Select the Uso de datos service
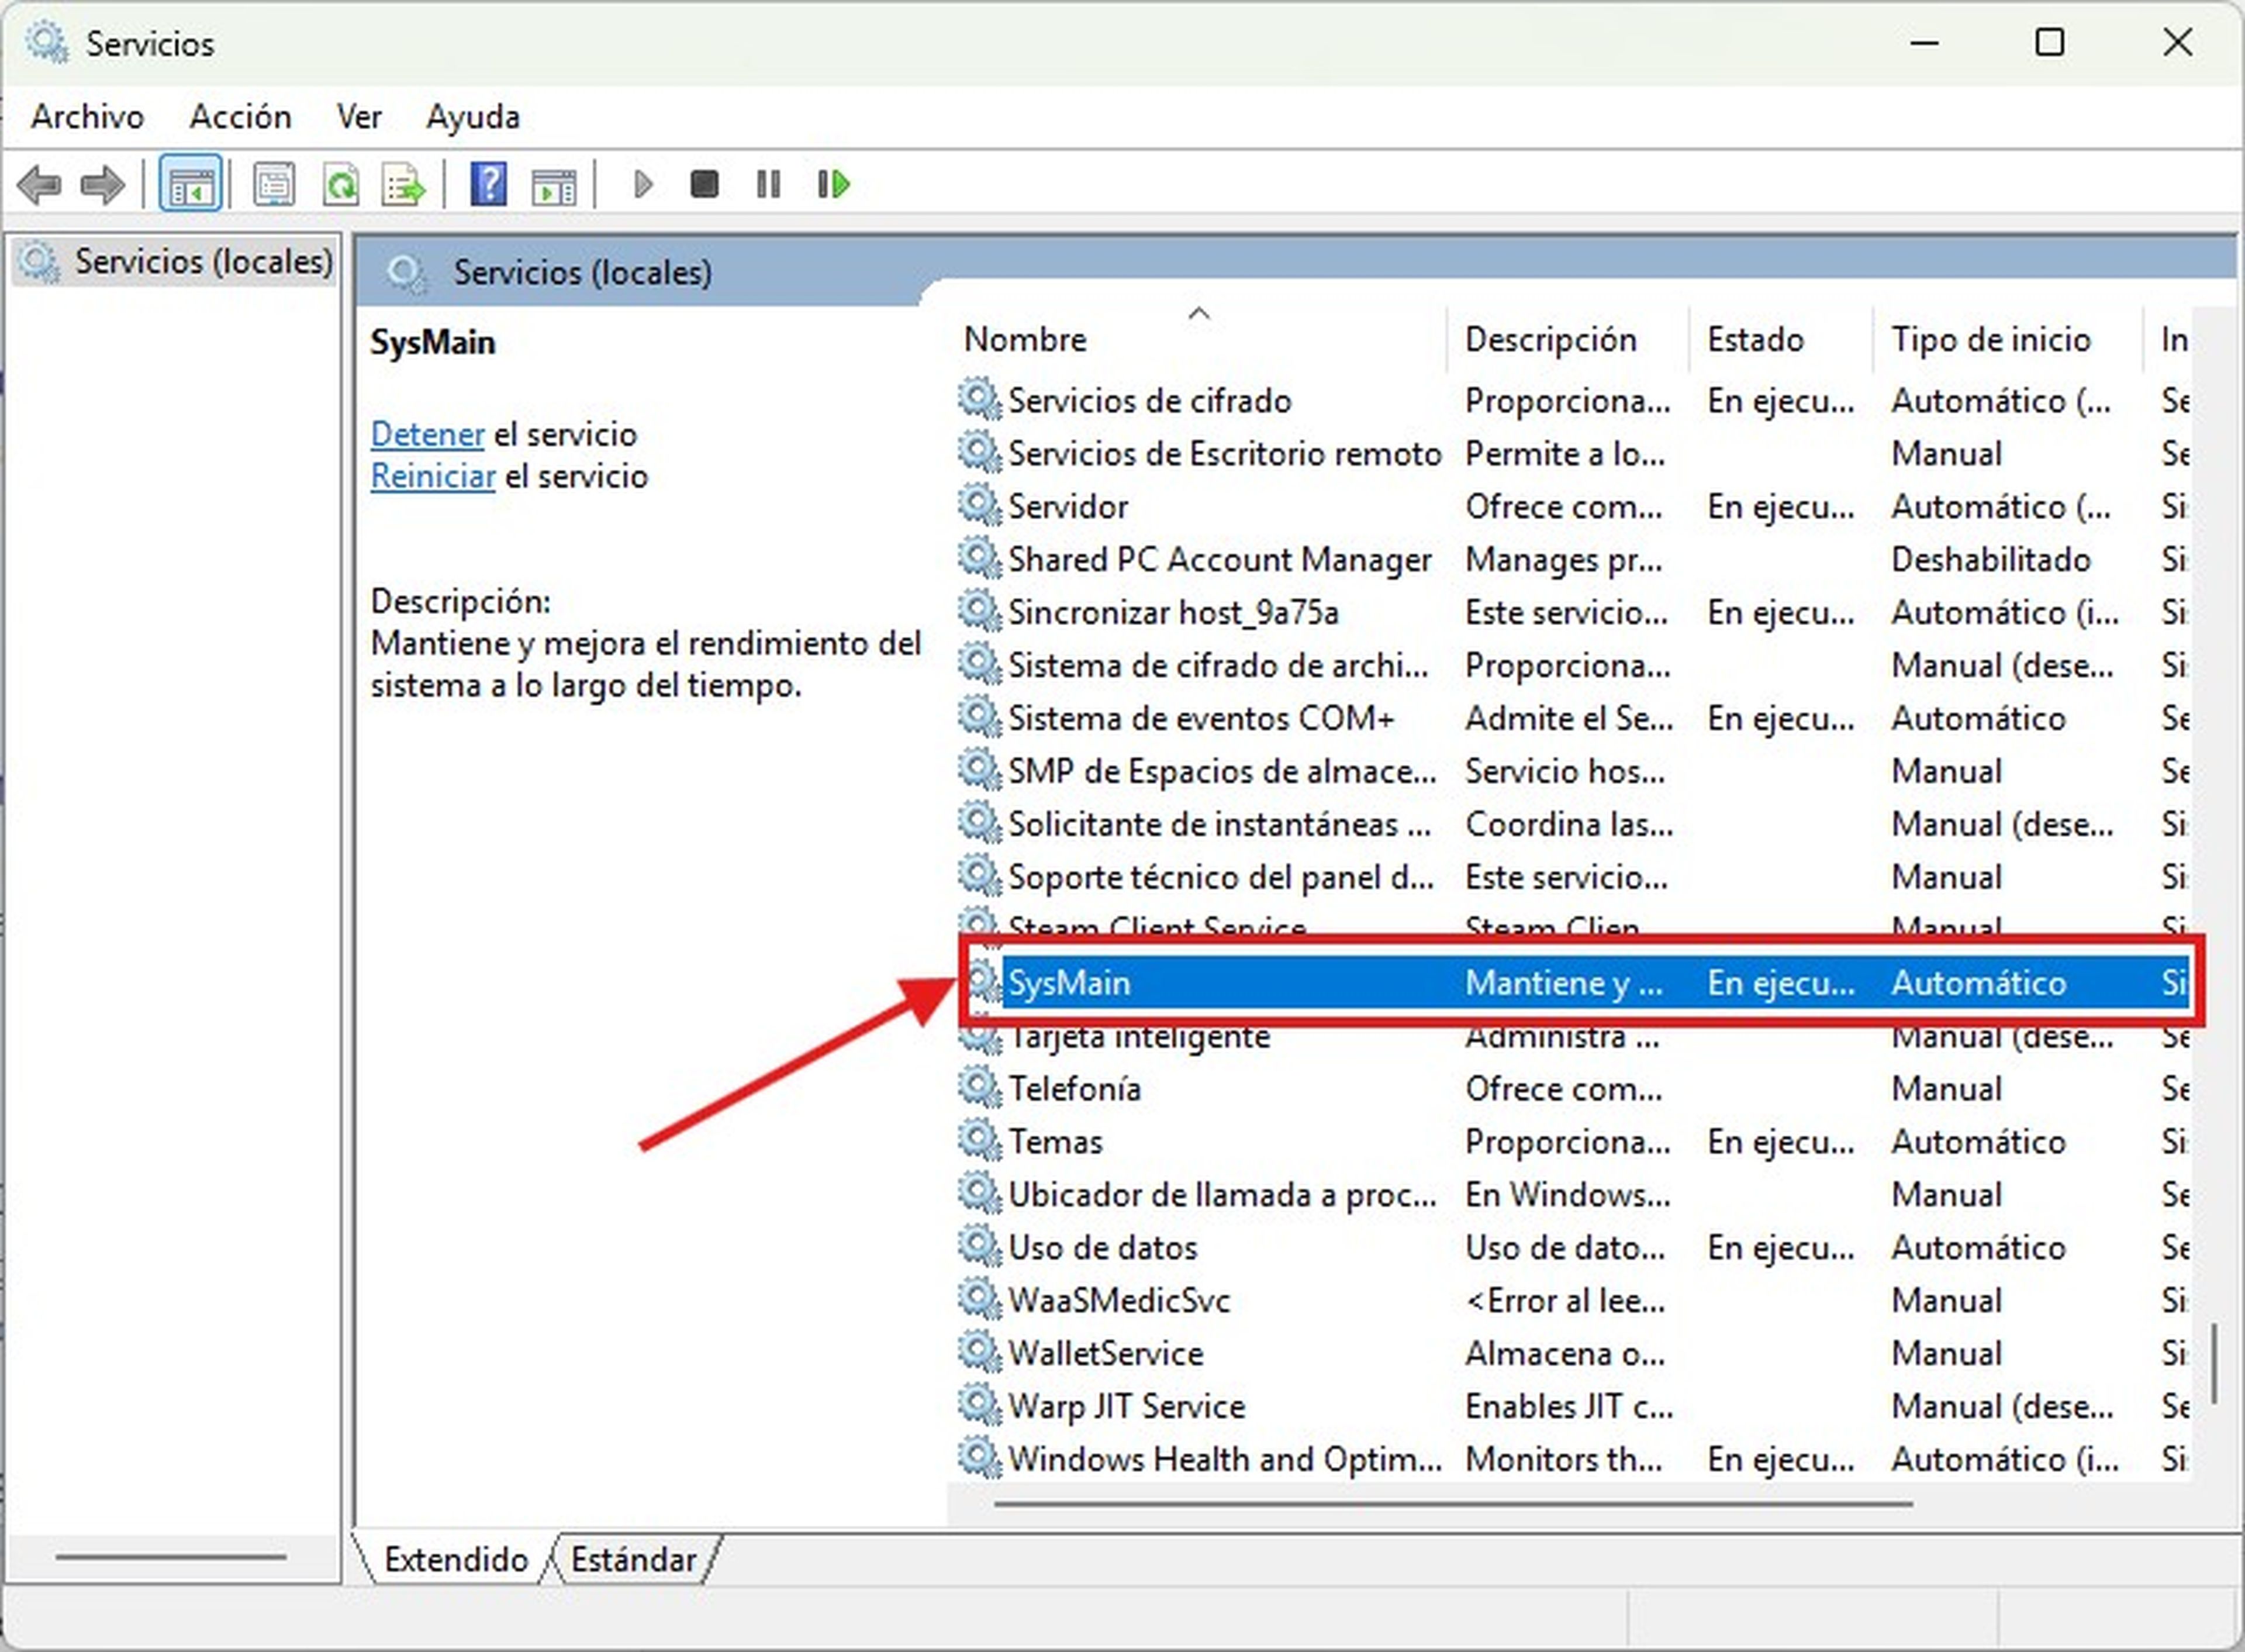This screenshot has height=1652, width=2245. pos(1574,1247)
